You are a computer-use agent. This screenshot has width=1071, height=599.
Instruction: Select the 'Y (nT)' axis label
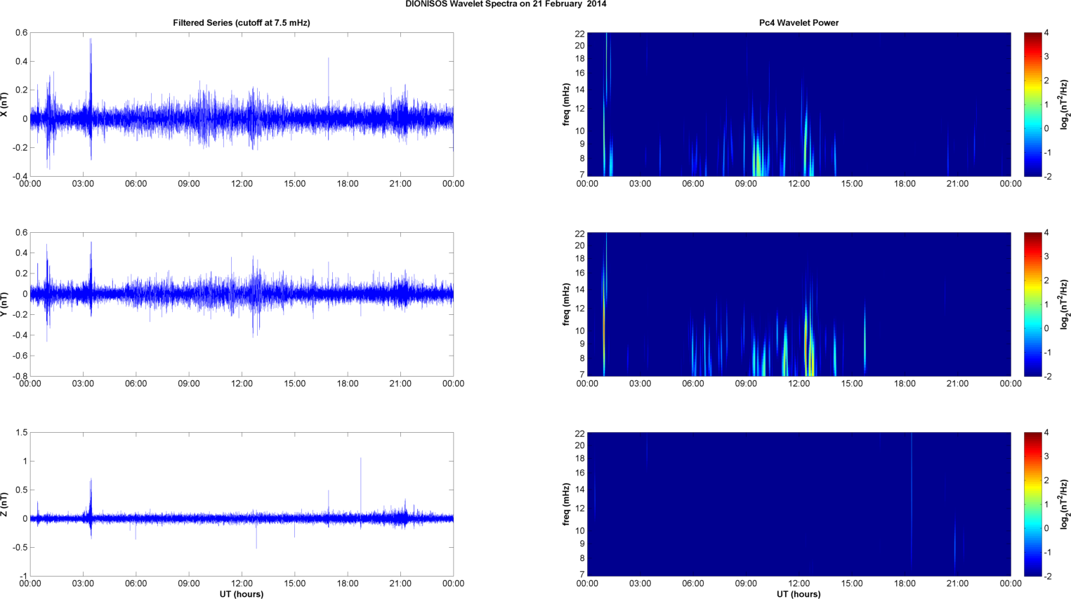tap(5, 304)
